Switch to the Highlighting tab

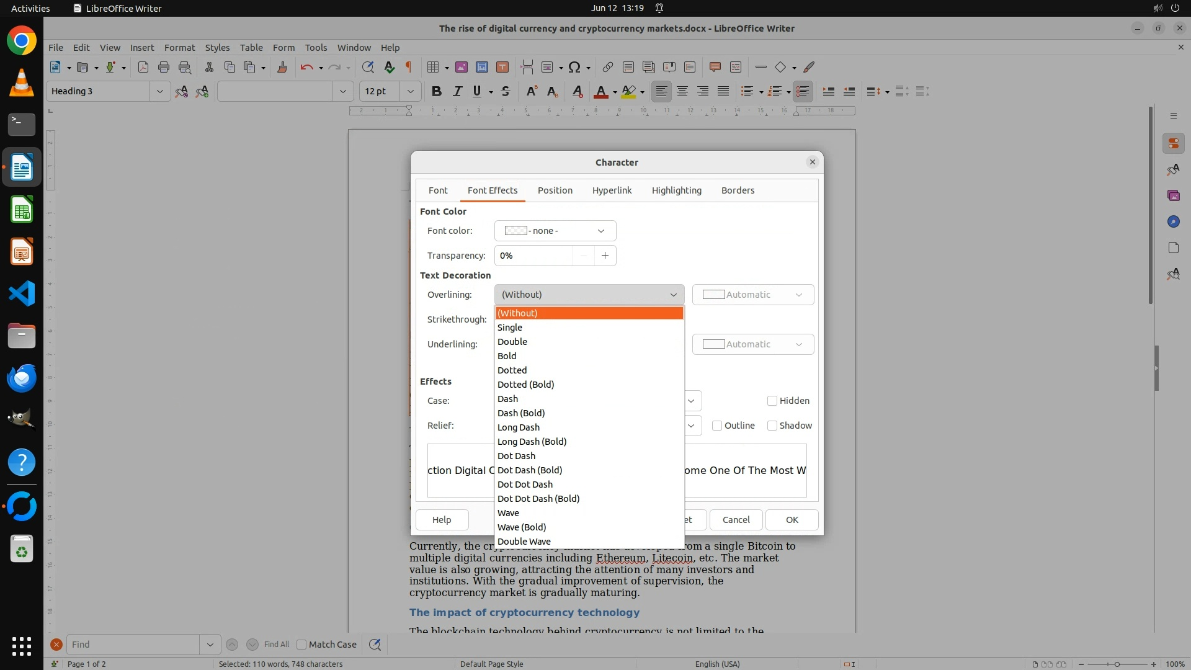676,190
